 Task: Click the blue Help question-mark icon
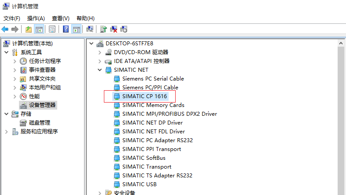[66, 29]
